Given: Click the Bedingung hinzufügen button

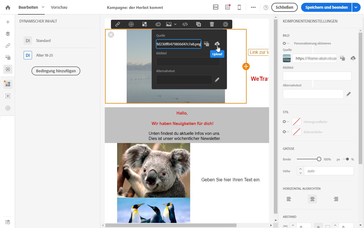Looking at the screenshot, I should pyautogui.click(x=56, y=71).
